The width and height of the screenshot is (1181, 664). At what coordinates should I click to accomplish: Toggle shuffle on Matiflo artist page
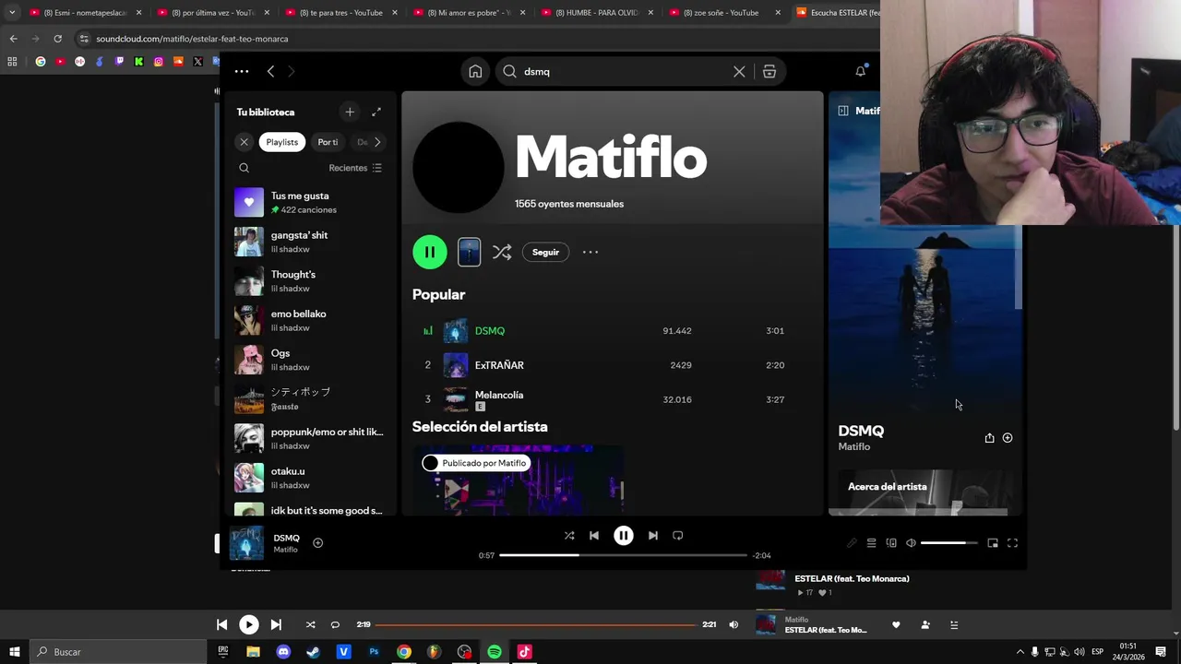[502, 252]
